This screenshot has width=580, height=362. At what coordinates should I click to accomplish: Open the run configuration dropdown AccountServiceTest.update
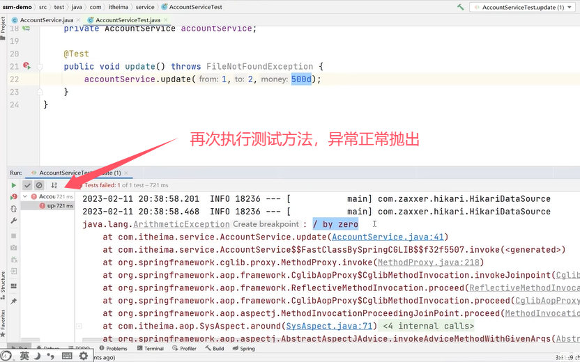pyautogui.click(x=524, y=7)
